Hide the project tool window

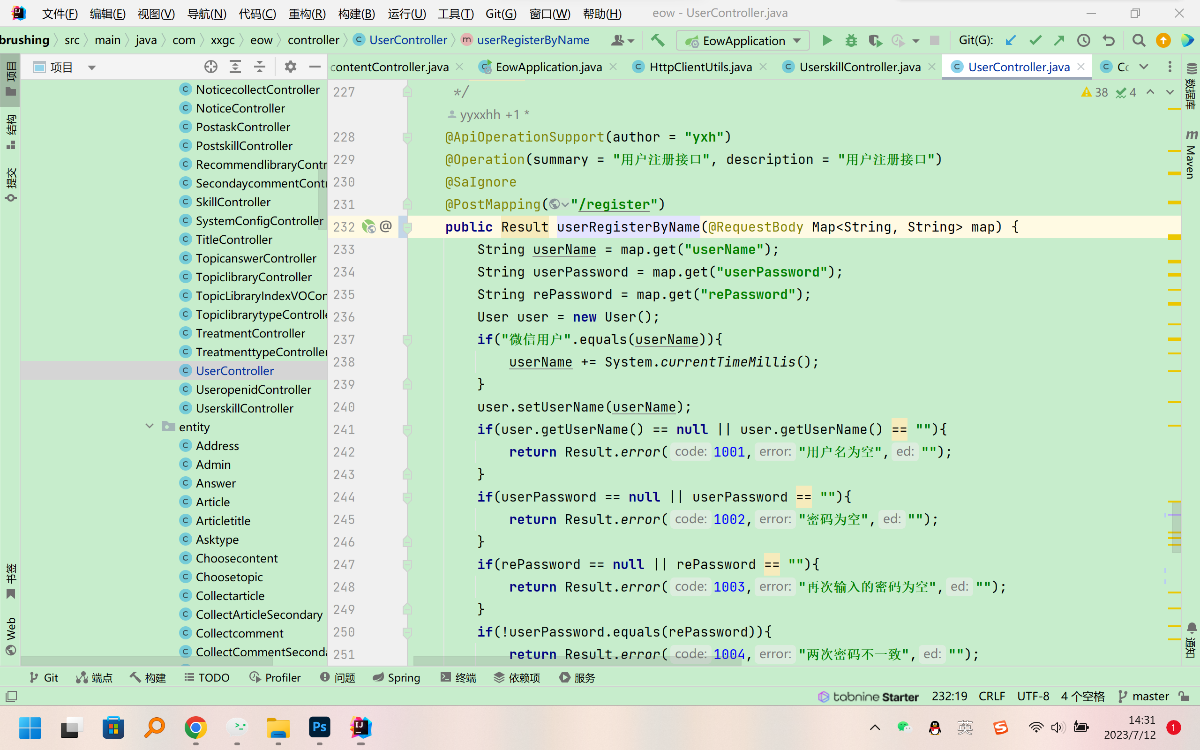click(x=315, y=67)
